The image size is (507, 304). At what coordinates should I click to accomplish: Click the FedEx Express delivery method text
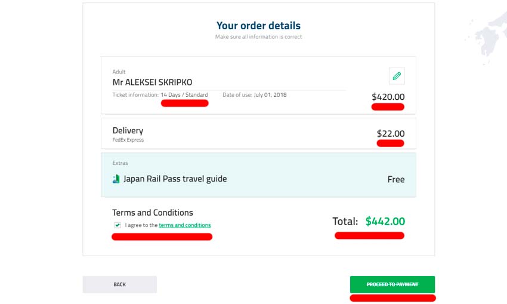pos(128,140)
